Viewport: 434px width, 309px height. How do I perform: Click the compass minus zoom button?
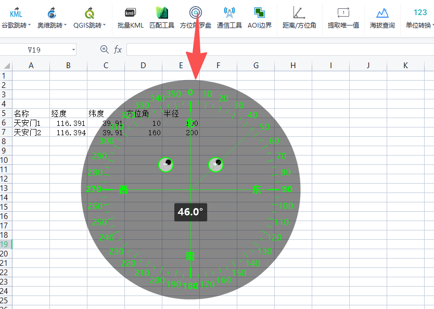pyautogui.click(x=166, y=164)
